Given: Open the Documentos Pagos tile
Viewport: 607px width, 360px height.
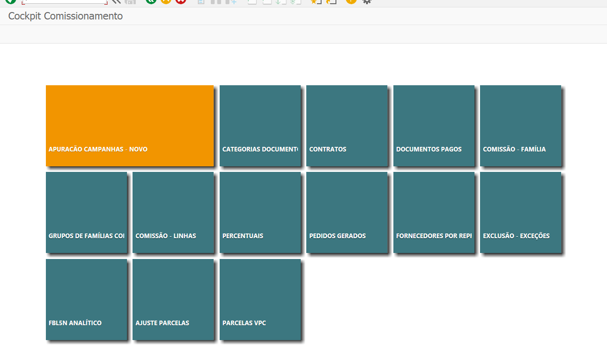Looking at the screenshot, I should coord(434,126).
